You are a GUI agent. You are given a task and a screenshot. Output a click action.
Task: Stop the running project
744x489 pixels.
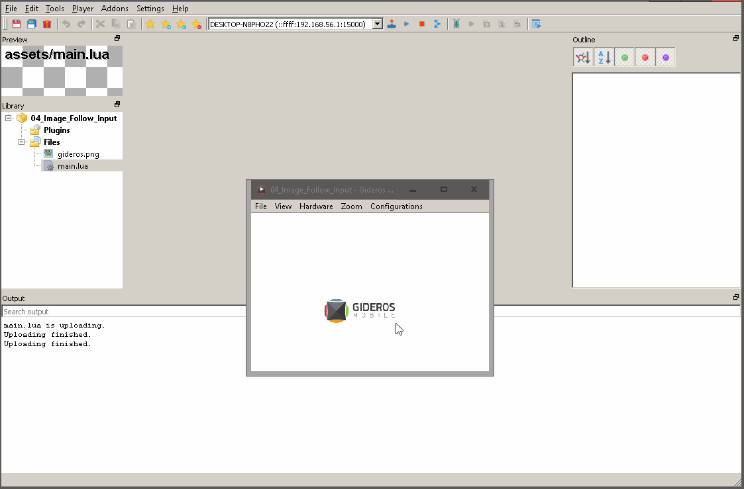coord(421,23)
